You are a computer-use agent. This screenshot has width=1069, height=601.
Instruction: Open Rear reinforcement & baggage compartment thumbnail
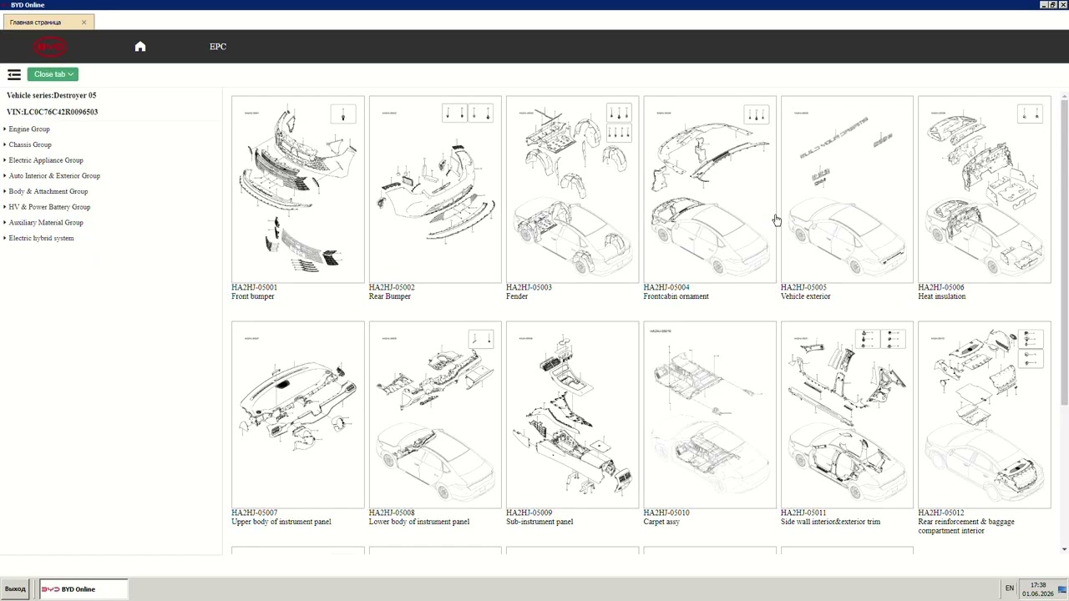[985, 415]
